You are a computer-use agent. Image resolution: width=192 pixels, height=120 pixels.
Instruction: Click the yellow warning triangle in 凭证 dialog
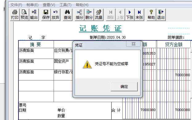click(87, 64)
